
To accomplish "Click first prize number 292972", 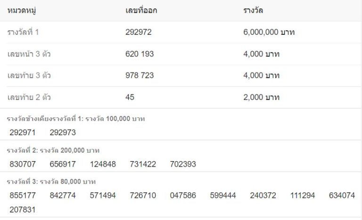I will (x=138, y=32).
